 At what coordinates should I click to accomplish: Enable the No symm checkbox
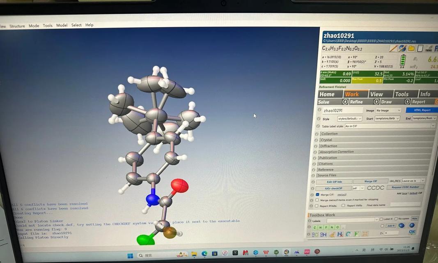[396, 219]
